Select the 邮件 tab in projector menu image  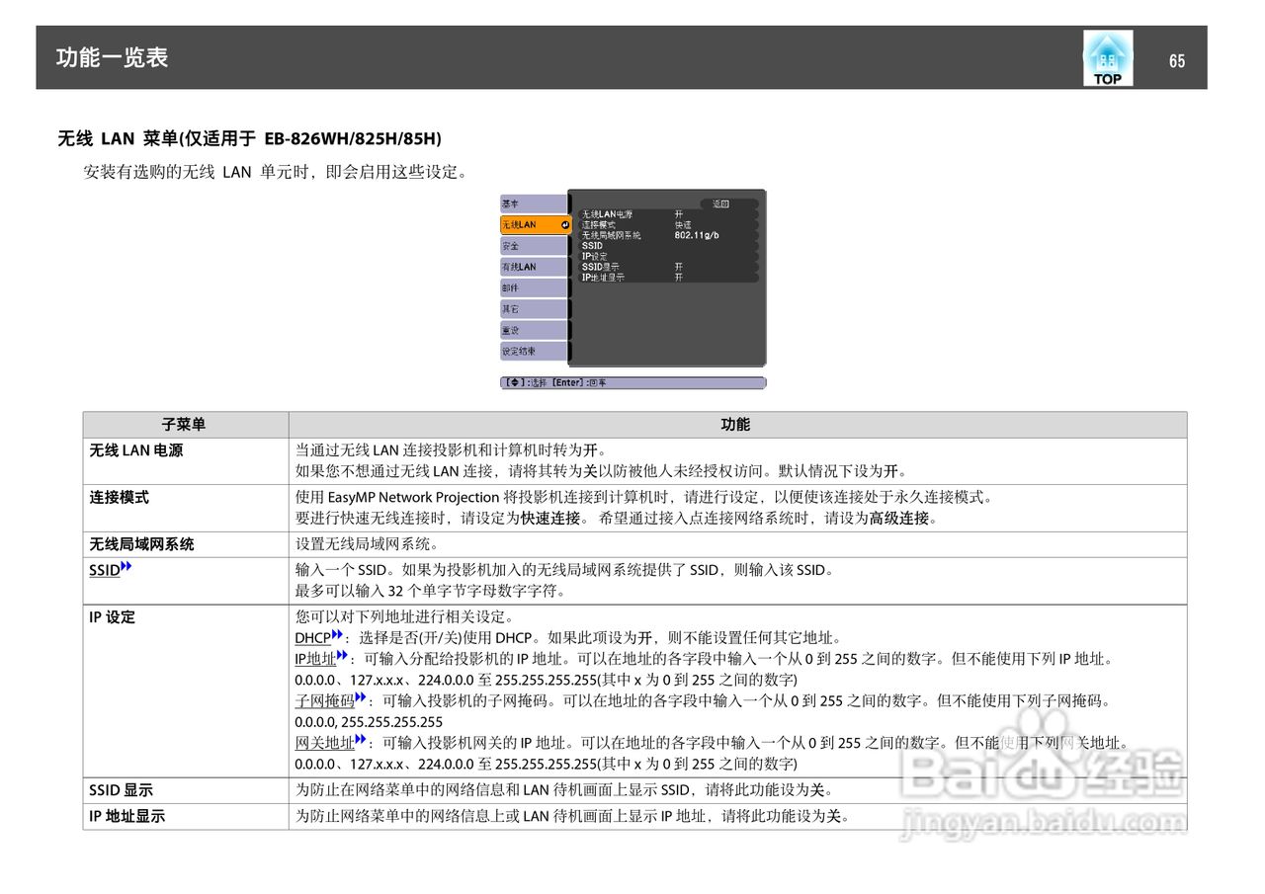(534, 288)
